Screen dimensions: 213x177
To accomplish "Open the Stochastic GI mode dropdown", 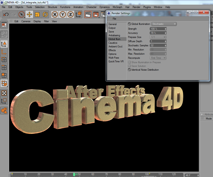I will point(164,24).
